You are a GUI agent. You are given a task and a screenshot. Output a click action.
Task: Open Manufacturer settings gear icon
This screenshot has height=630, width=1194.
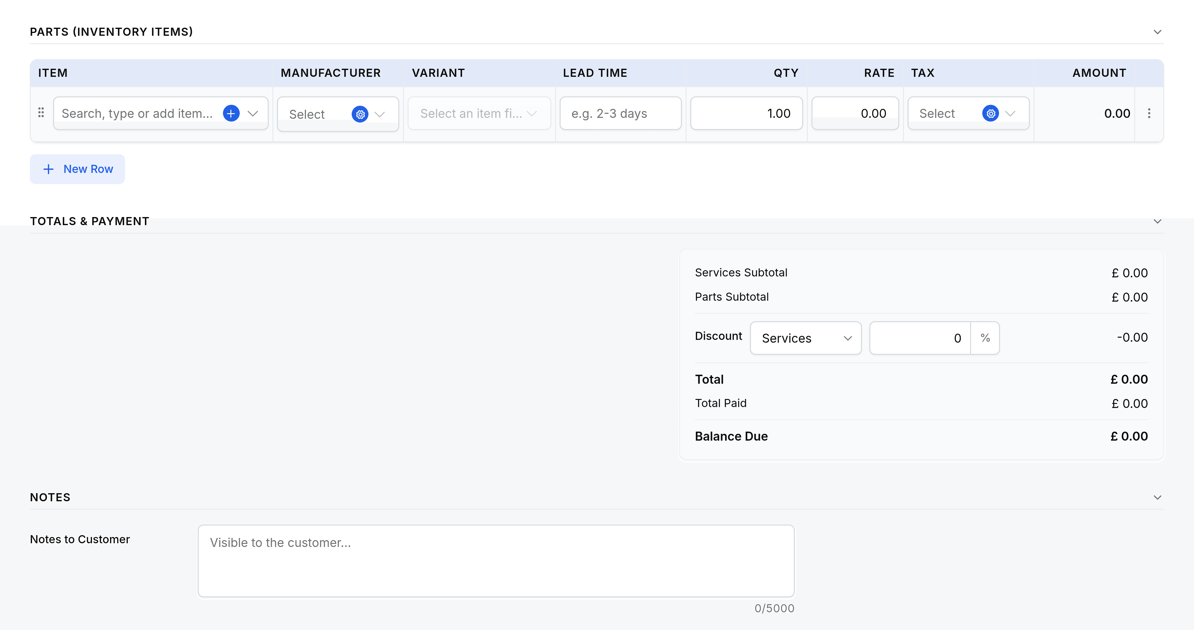point(360,114)
